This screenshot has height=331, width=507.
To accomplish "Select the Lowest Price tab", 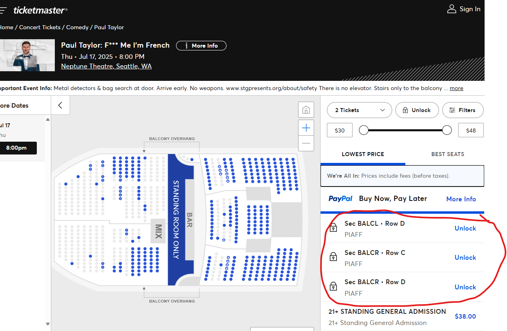I will tap(363, 154).
